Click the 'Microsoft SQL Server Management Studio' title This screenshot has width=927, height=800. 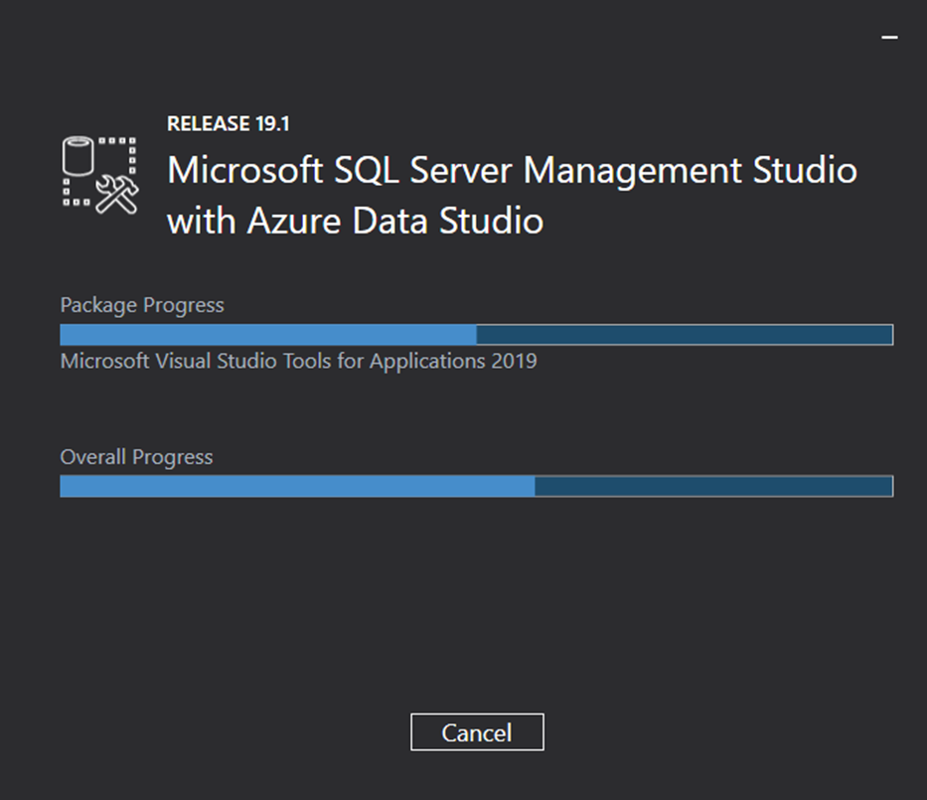pyautogui.click(x=512, y=171)
